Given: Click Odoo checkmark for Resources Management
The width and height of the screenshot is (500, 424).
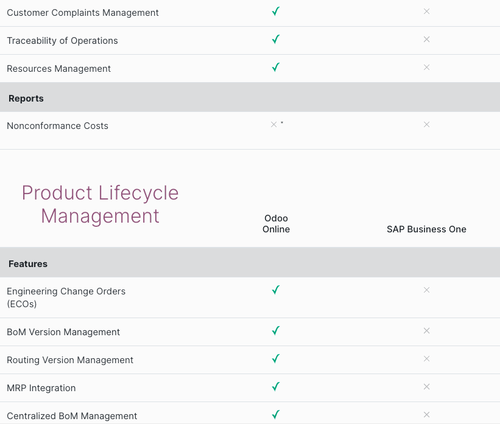Looking at the screenshot, I should click(276, 68).
